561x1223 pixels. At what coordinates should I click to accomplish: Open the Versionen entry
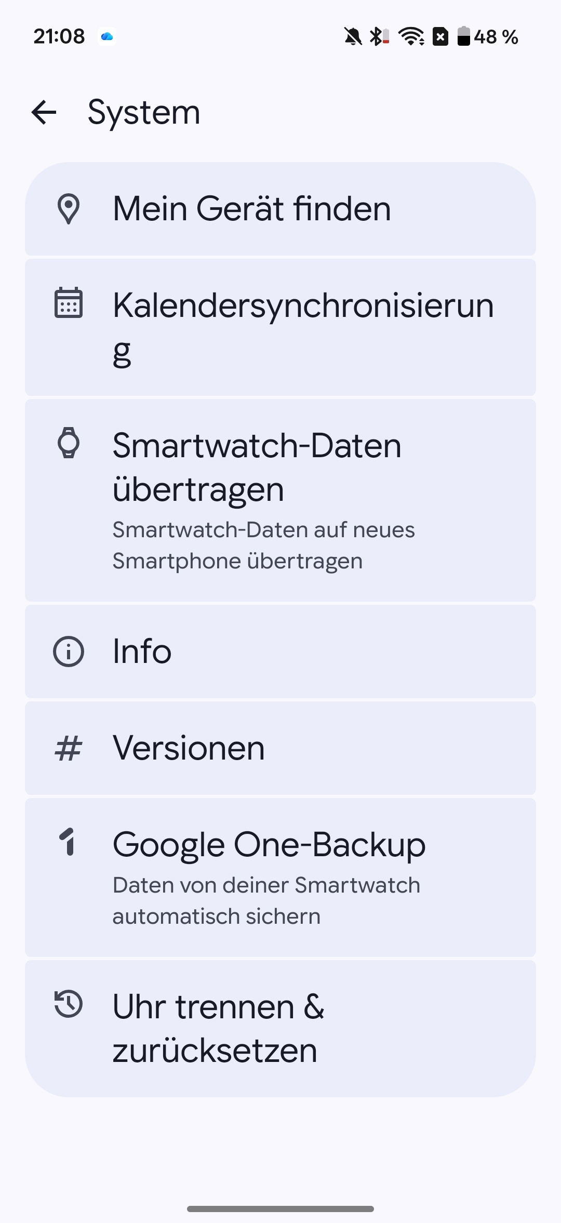click(x=280, y=748)
